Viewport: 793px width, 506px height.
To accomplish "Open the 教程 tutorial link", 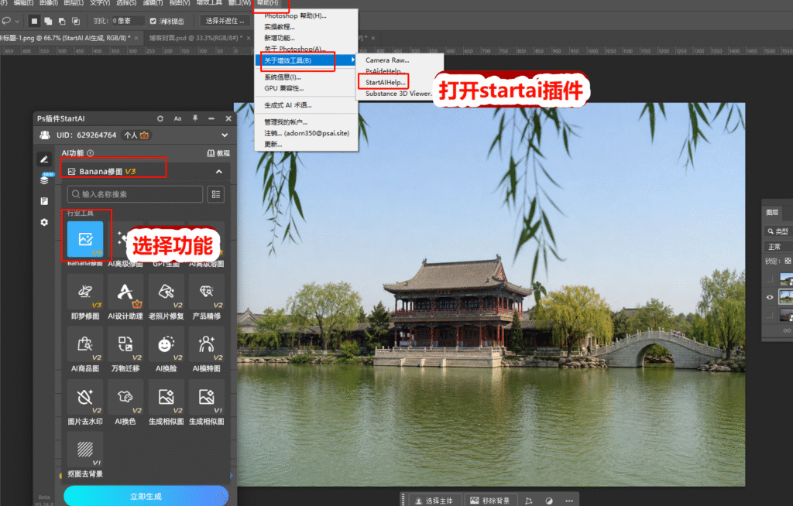I will coord(218,153).
